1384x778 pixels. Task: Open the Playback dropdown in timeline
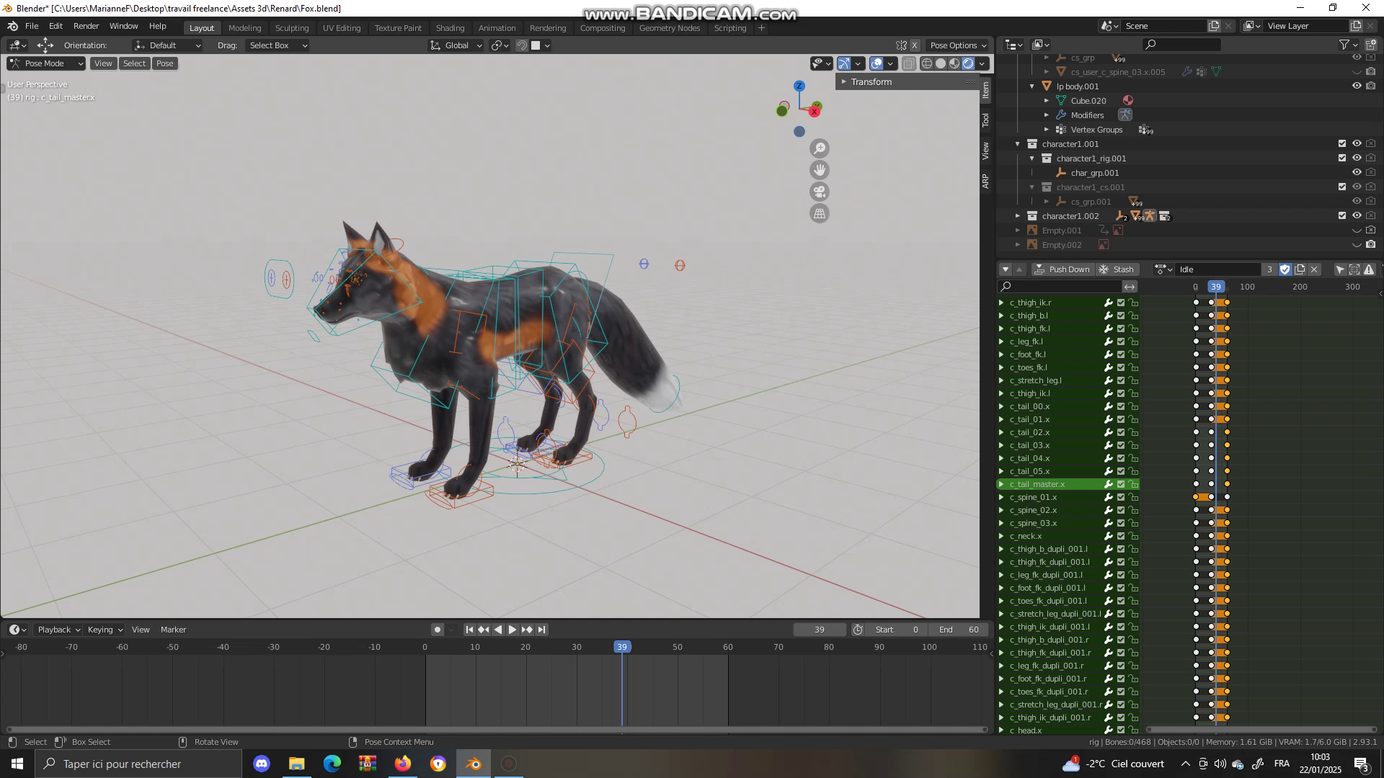coord(58,630)
